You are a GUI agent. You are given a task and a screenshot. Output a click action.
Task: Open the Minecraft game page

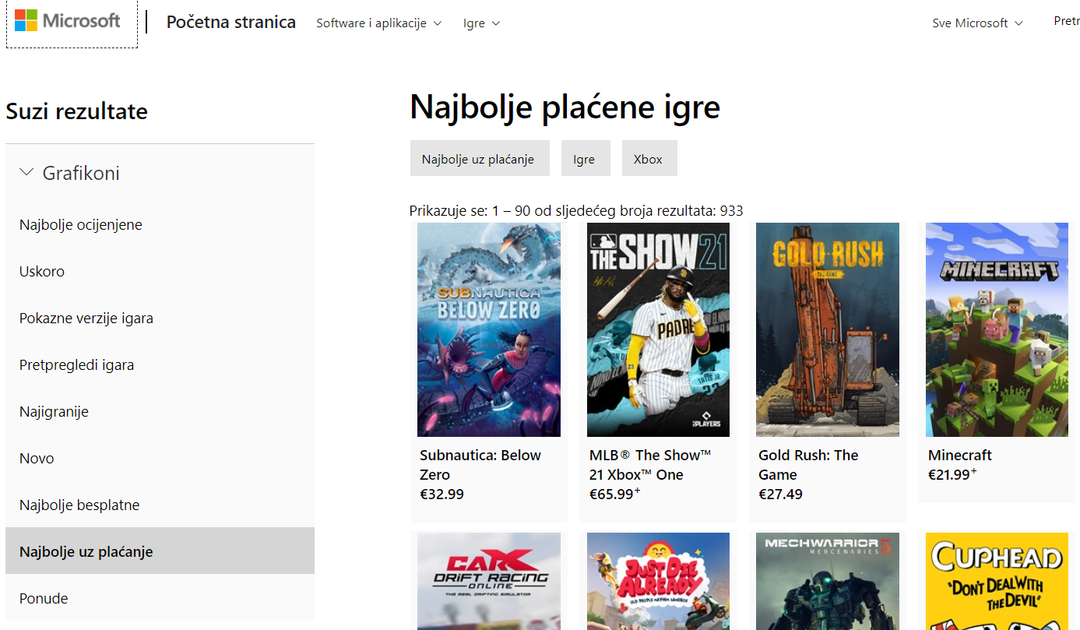pyautogui.click(x=997, y=329)
